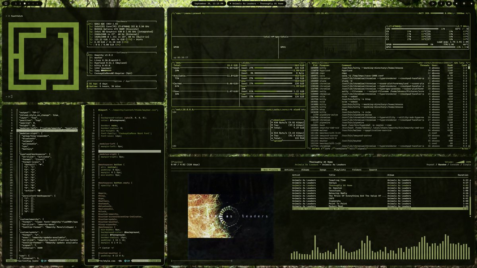Click 'zero' in btop net box
Screen dimensions: 477x268
[x=285, y=109]
